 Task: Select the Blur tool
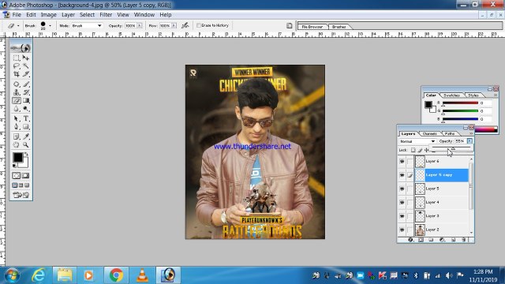coord(16,109)
